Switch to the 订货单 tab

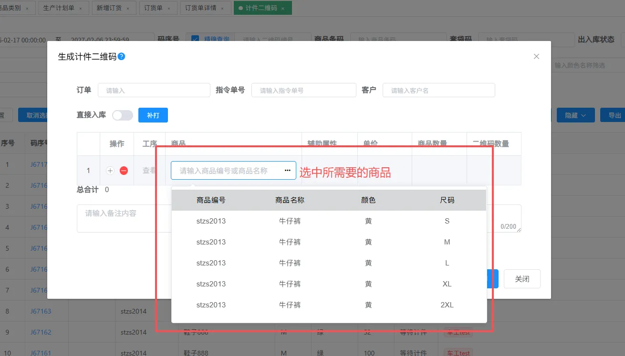click(x=154, y=8)
